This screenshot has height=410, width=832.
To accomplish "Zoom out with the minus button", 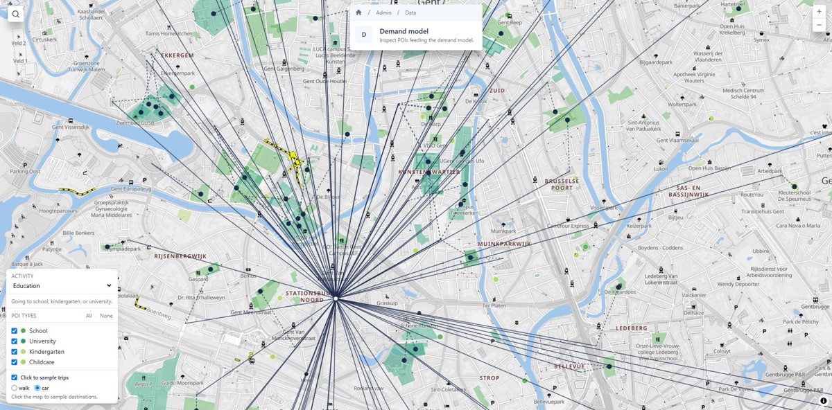I will click(820, 25).
